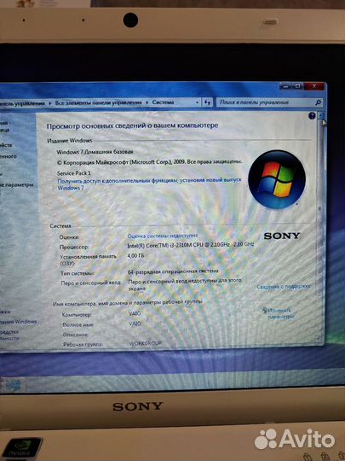Select text 'Windows 7 Домашняя базовая'
The image size is (345, 461).
pos(95,152)
